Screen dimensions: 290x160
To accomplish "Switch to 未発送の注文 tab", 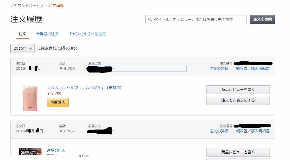I will pyautogui.click(x=47, y=34).
